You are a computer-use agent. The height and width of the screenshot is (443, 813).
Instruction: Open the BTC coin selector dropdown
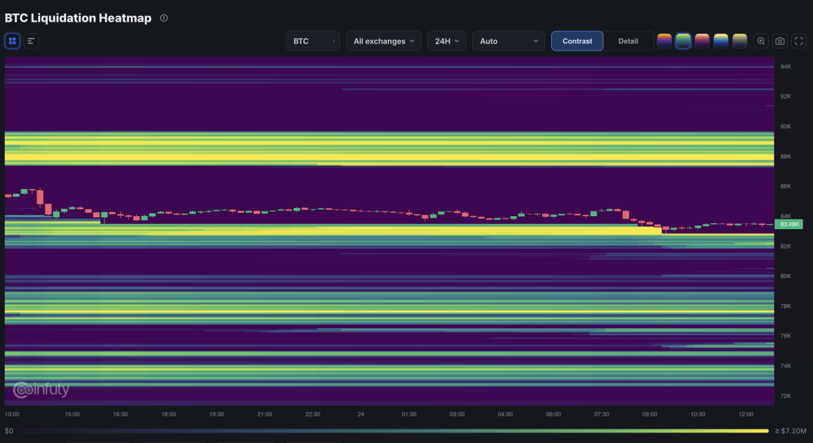coord(313,41)
